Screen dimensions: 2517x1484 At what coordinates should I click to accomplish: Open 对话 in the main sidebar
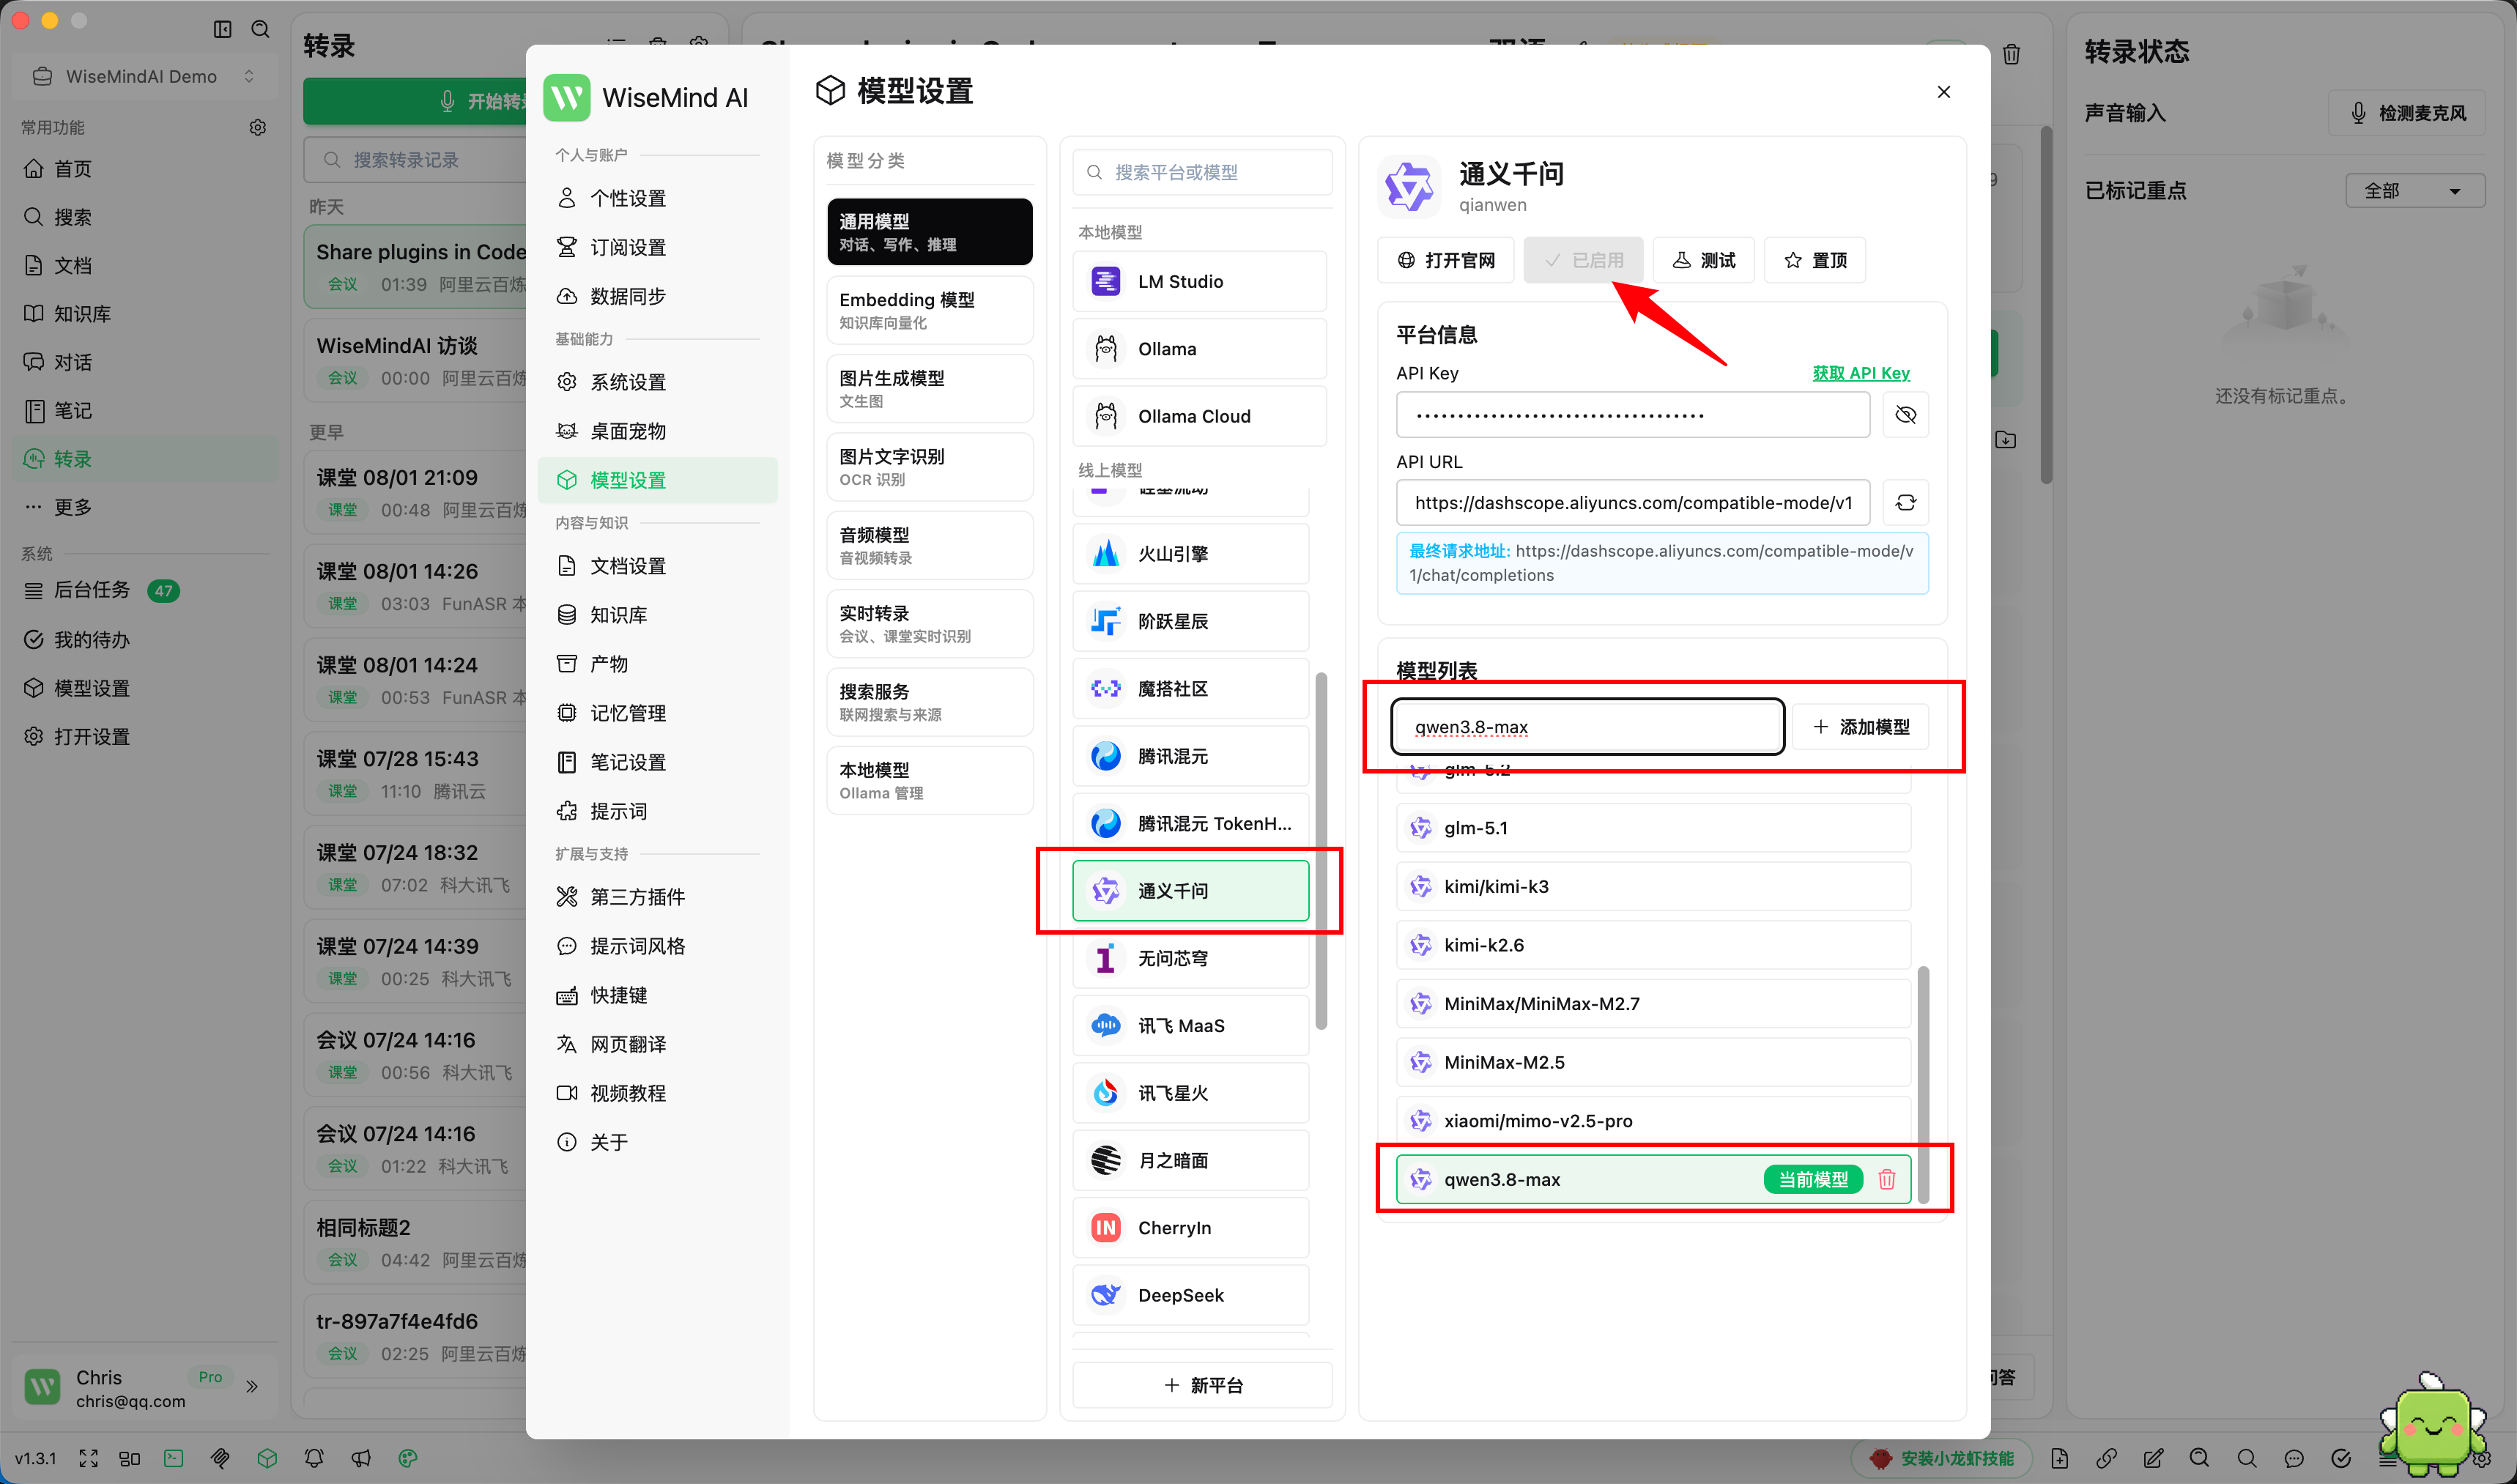146,361
